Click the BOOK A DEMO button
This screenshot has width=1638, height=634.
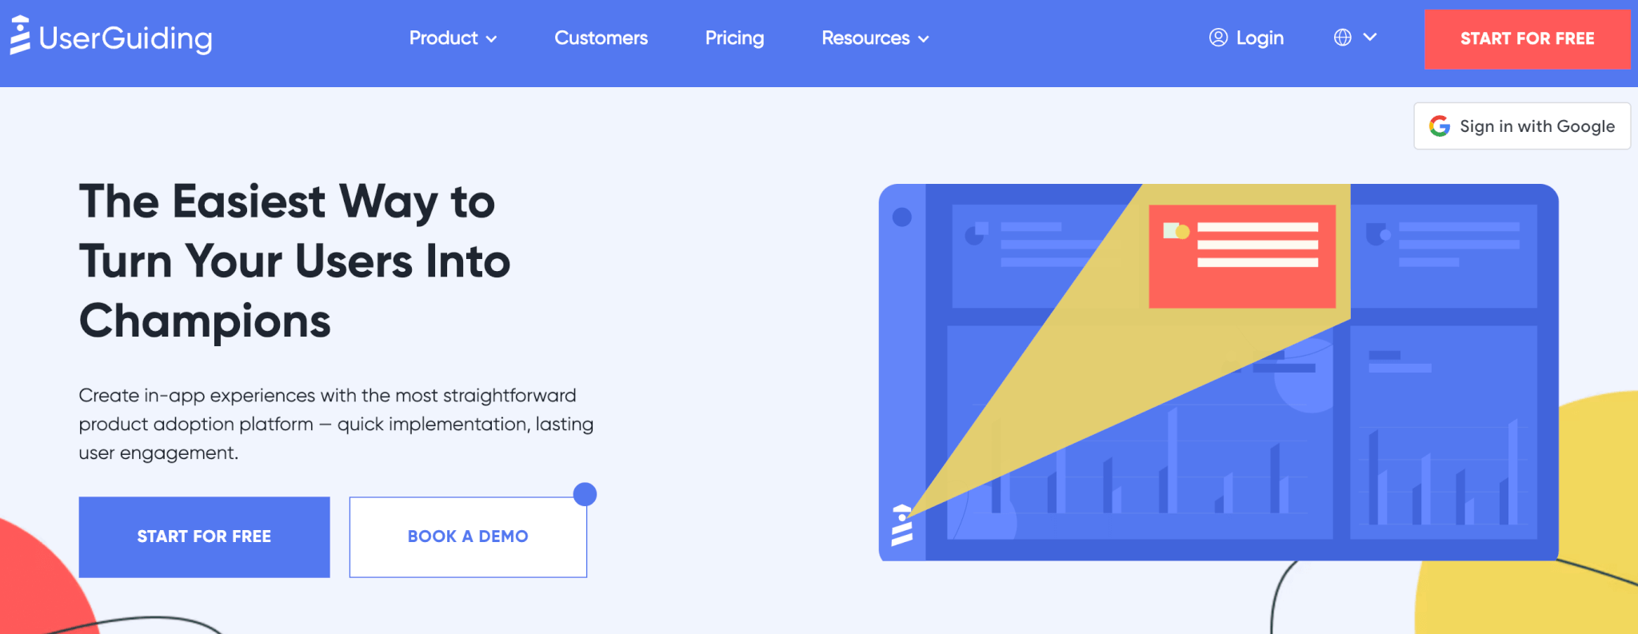pyautogui.click(x=468, y=536)
